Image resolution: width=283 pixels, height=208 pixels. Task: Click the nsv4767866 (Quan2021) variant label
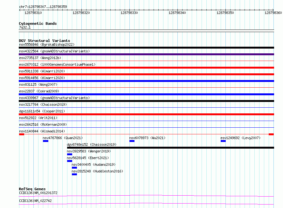coord(63,138)
